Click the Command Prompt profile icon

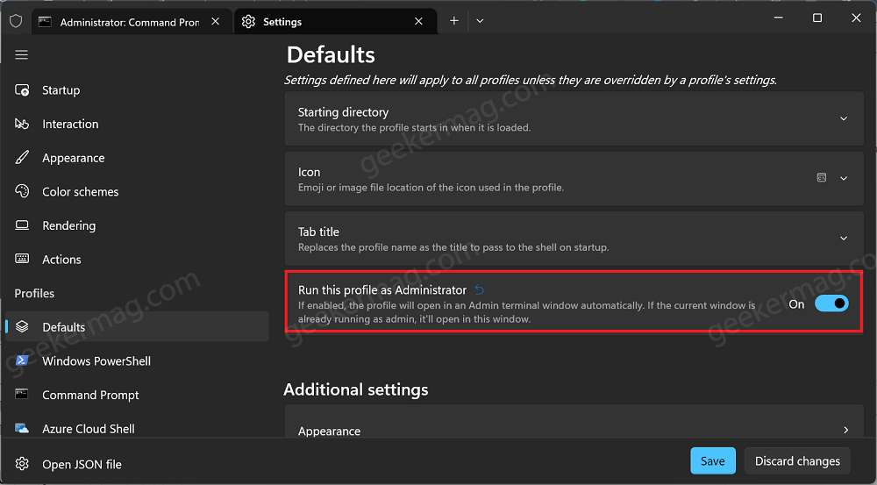(x=22, y=395)
